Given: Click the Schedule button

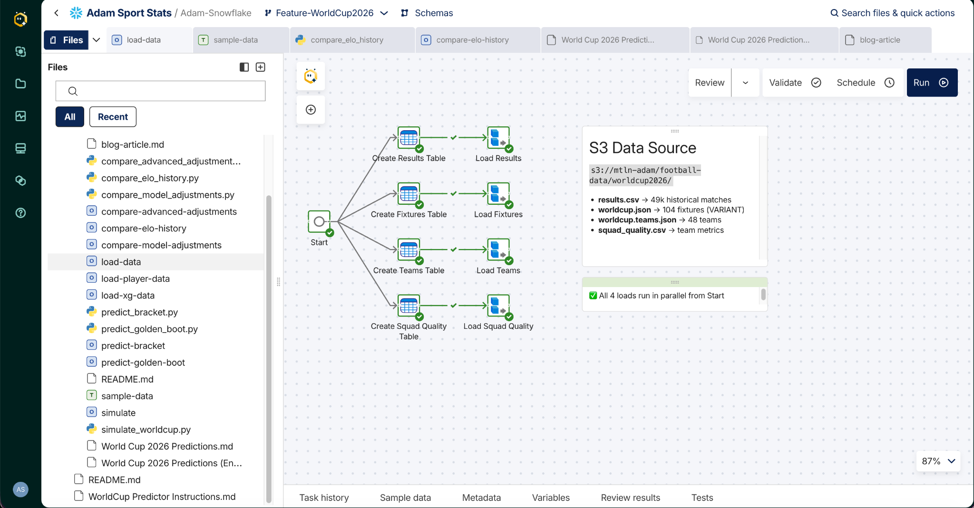Looking at the screenshot, I should pyautogui.click(x=866, y=83).
